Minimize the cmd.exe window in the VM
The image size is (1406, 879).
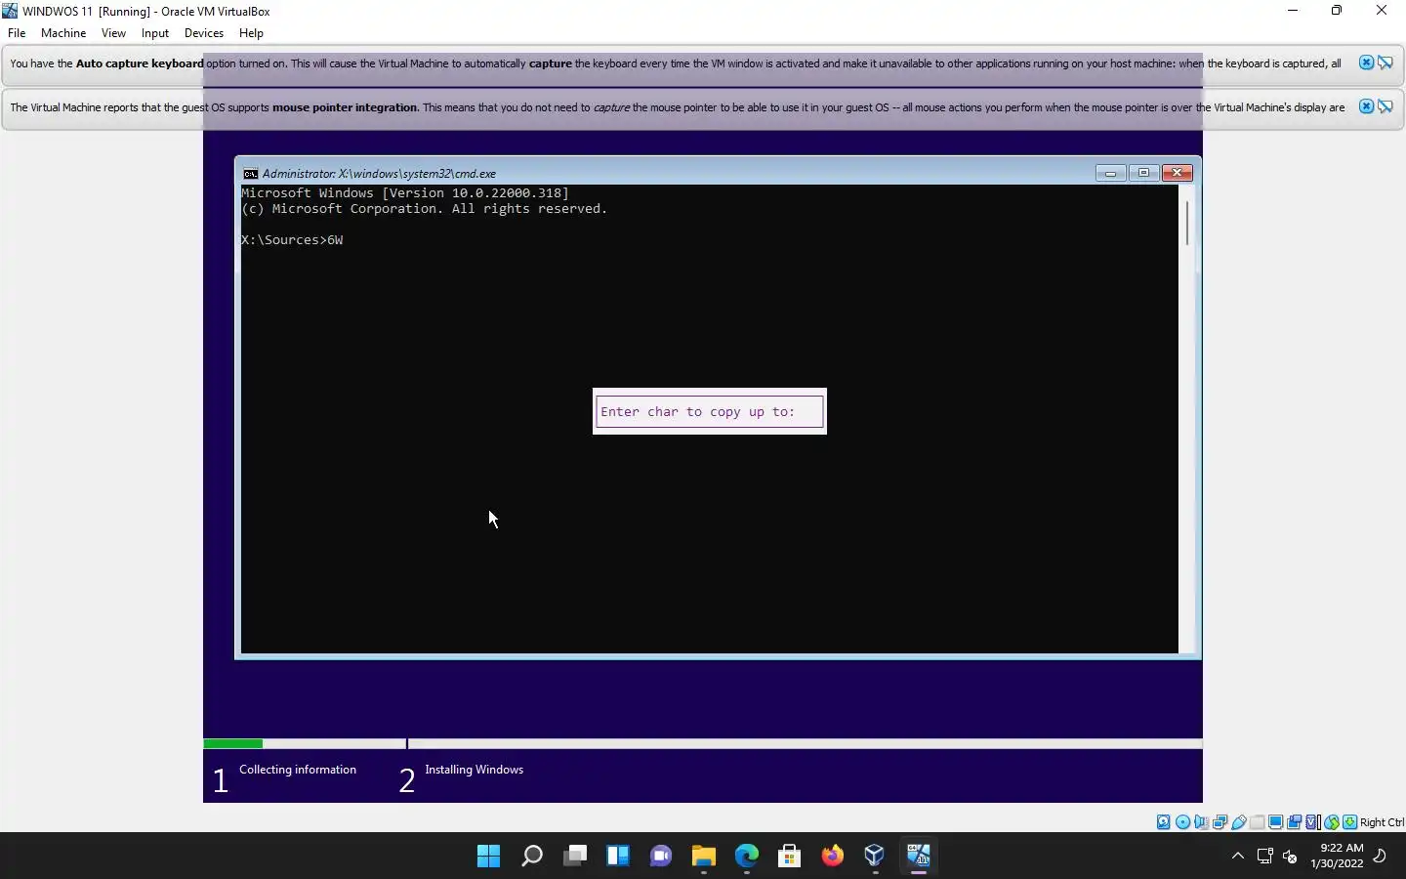pyautogui.click(x=1110, y=173)
